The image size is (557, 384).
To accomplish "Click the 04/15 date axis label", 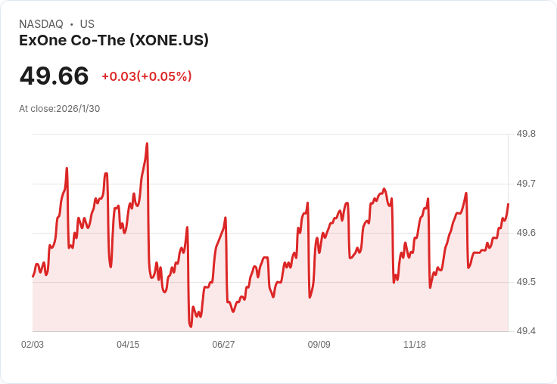I will tap(128, 345).
